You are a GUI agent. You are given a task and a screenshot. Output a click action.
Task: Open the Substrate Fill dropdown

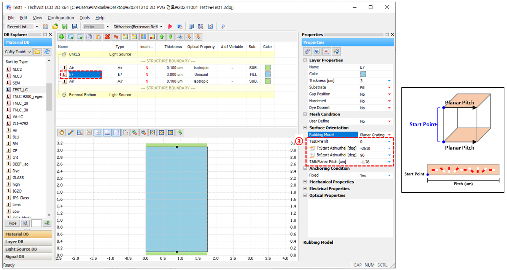pyautogui.click(x=389, y=88)
